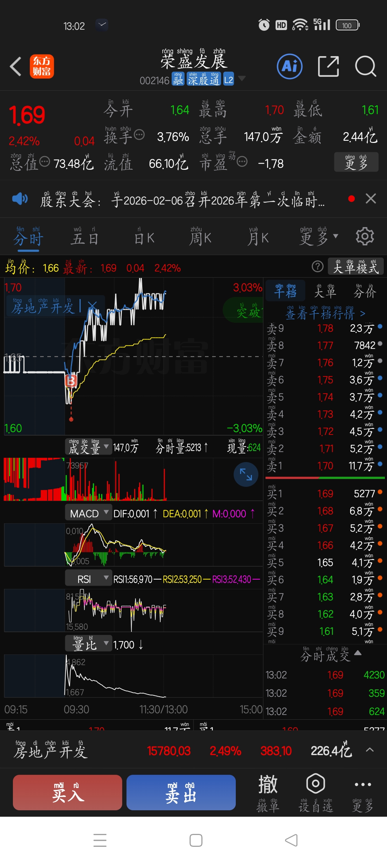Image resolution: width=387 pixels, height=864 pixels.
Task: Tap the red-green volume bar chart
Action: [133, 479]
